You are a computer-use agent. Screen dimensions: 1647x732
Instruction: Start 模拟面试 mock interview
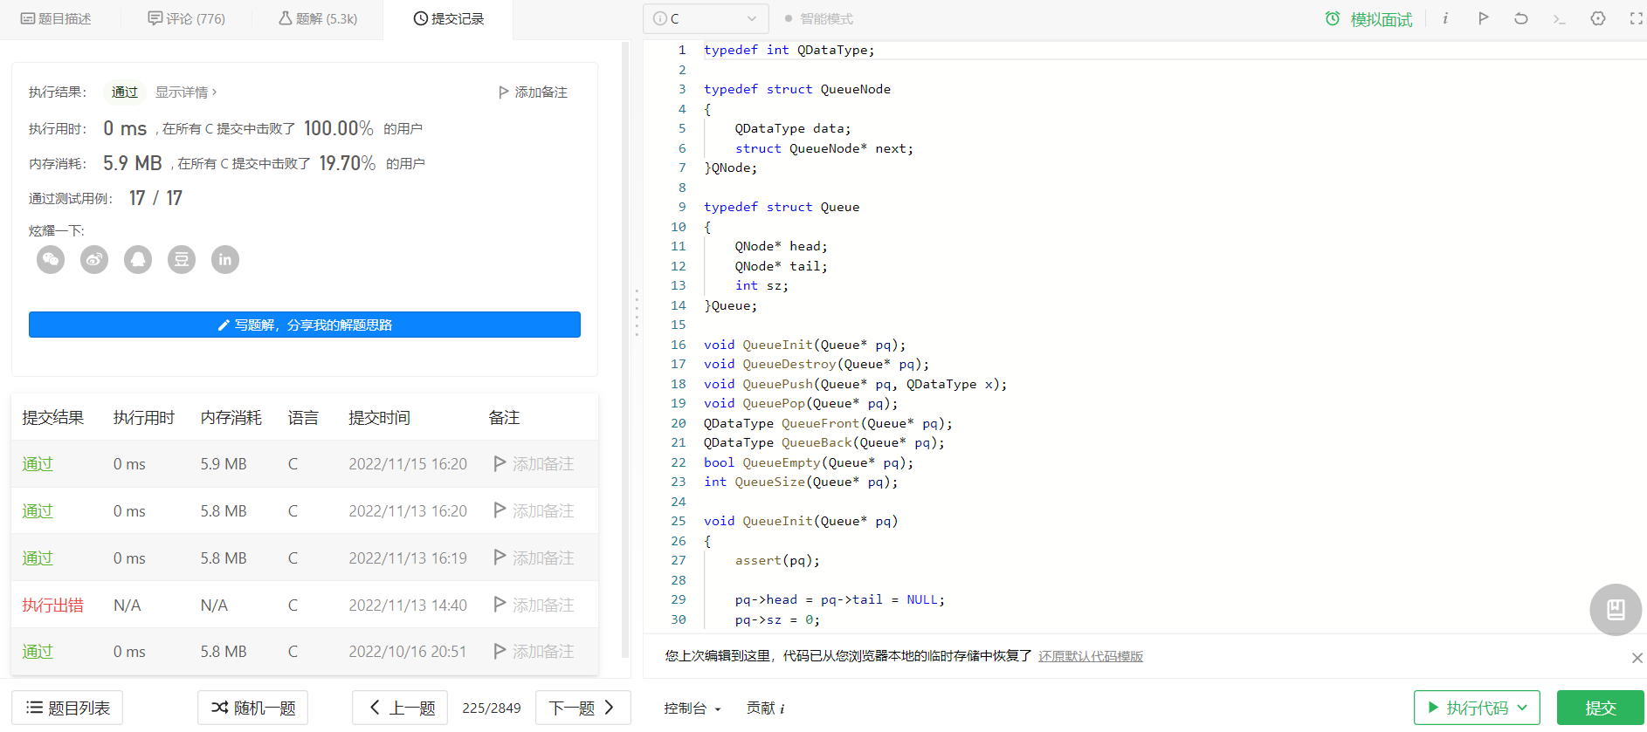[x=1368, y=19]
